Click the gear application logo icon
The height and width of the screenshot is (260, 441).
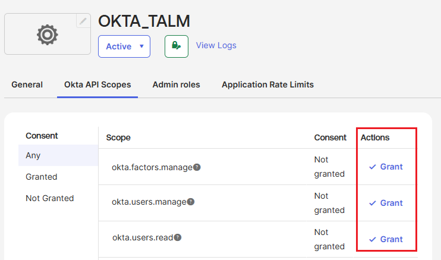[x=48, y=35]
